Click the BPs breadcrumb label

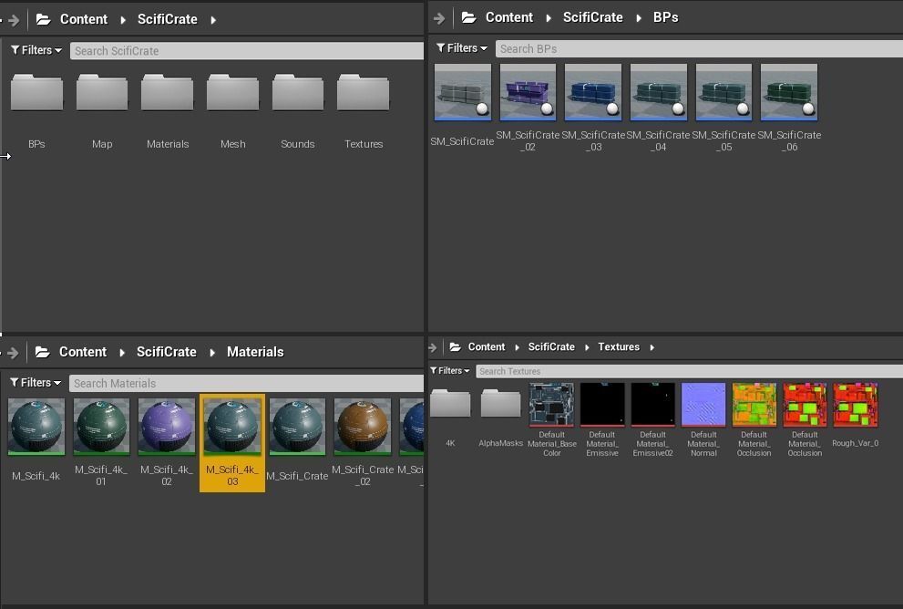[666, 17]
